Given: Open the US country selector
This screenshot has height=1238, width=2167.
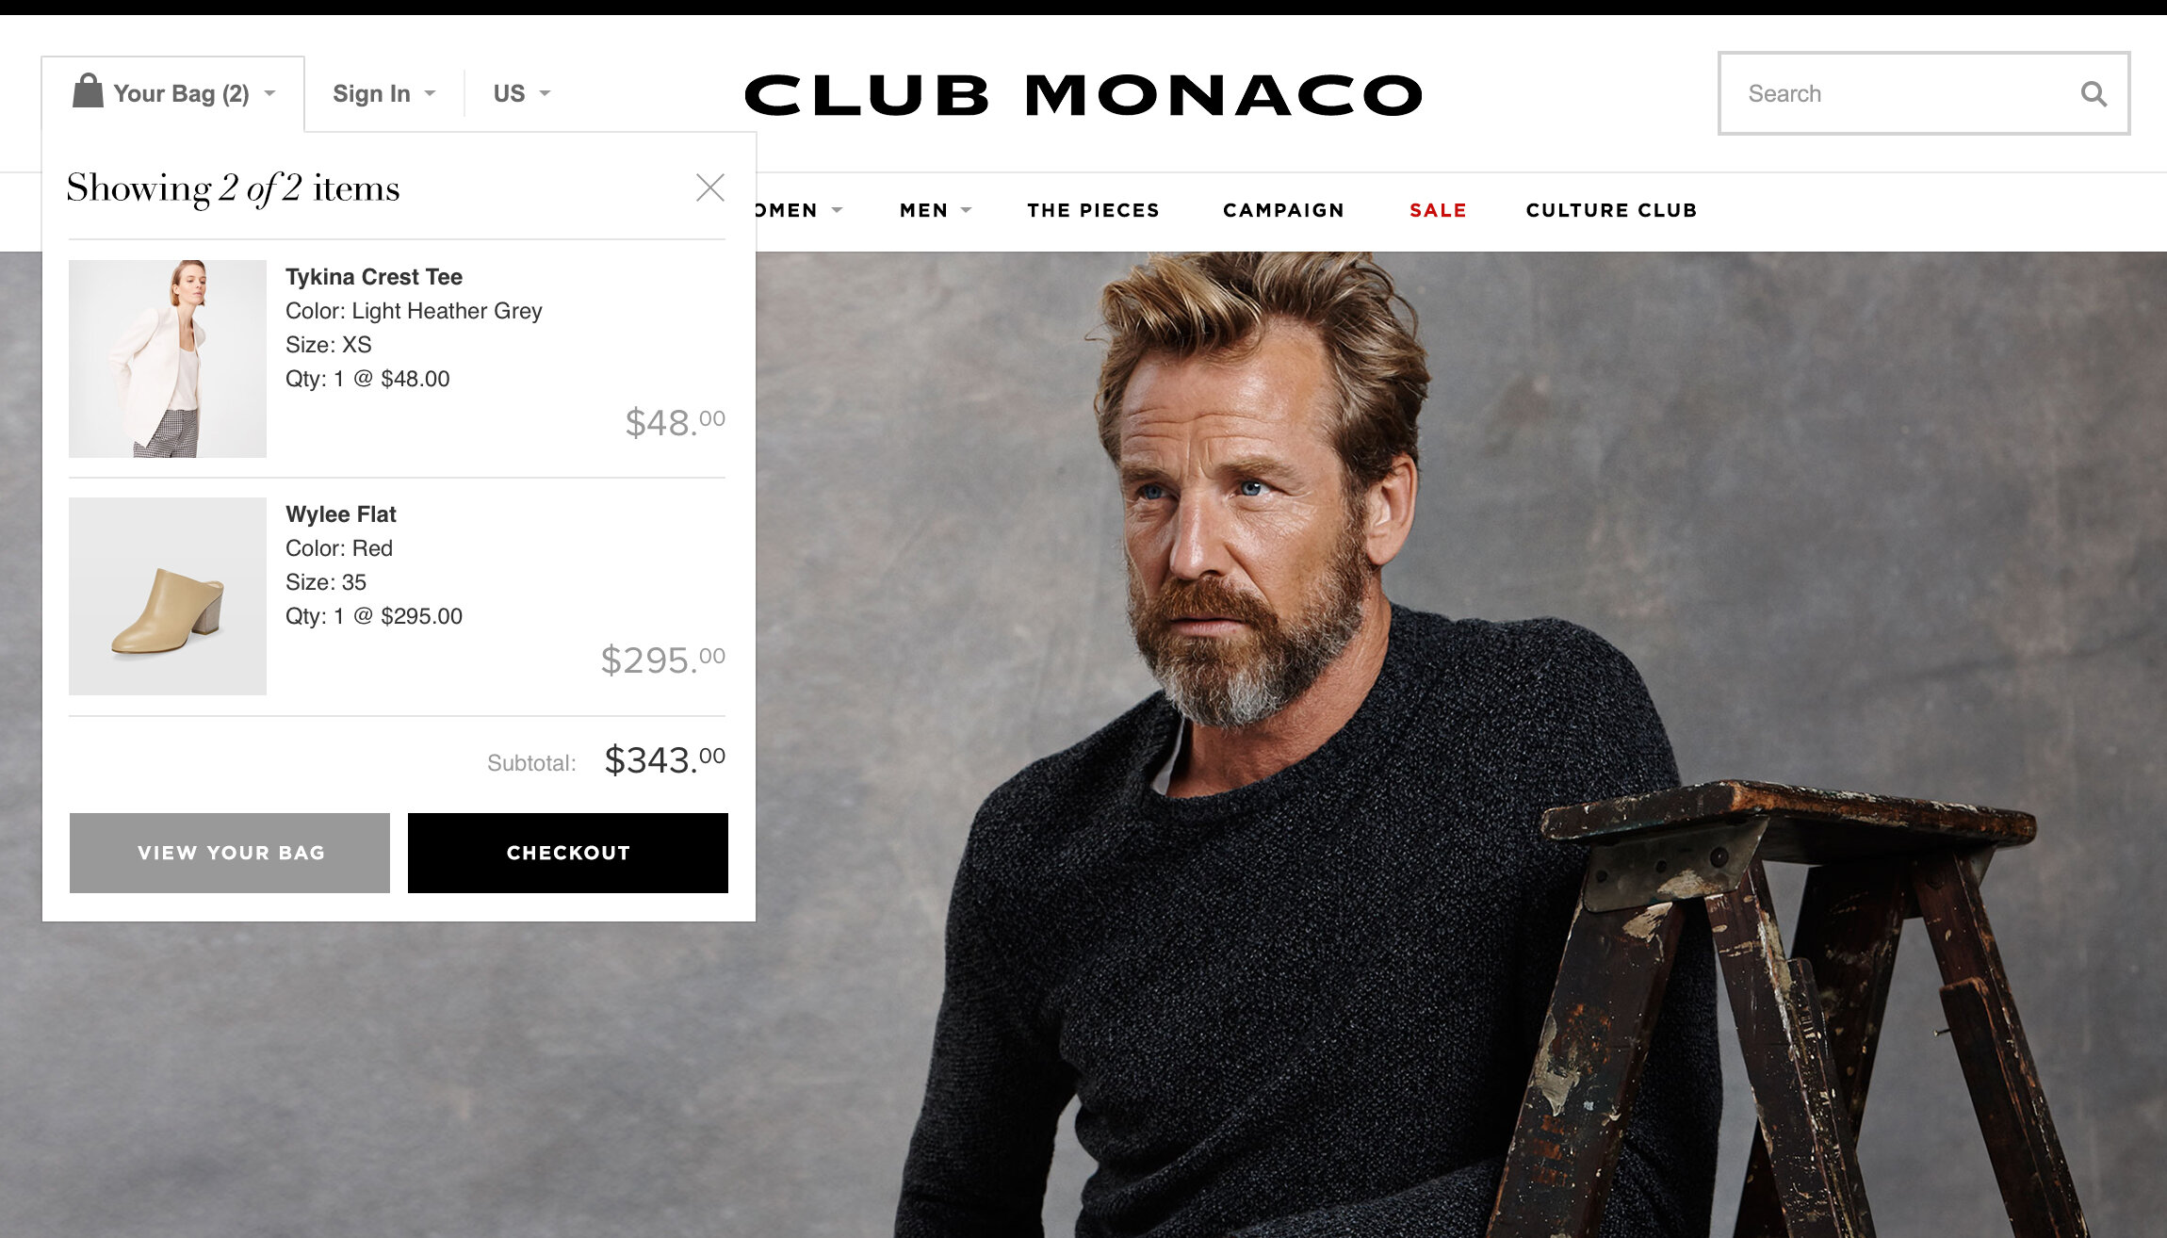Looking at the screenshot, I should coord(521,93).
